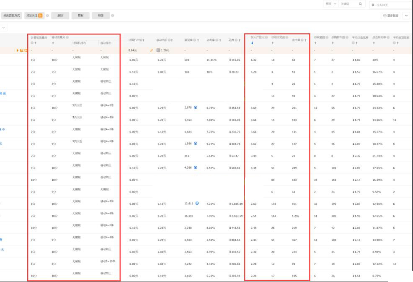Screen dimensions: 413x282
Task: Click the 计算机排名 column header
Action: pos(79,43)
